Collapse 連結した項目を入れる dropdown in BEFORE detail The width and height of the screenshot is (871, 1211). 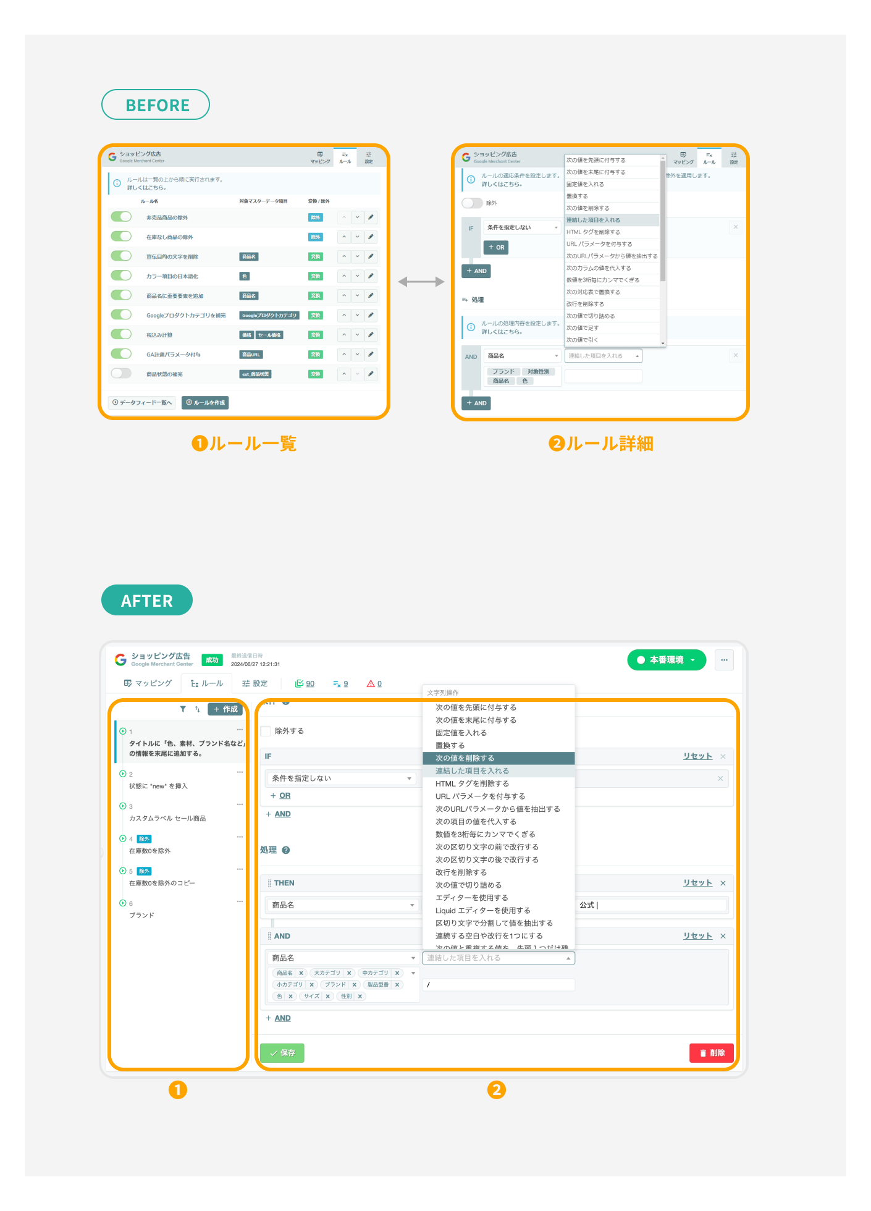pyautogui.click(x=604, y=356)
